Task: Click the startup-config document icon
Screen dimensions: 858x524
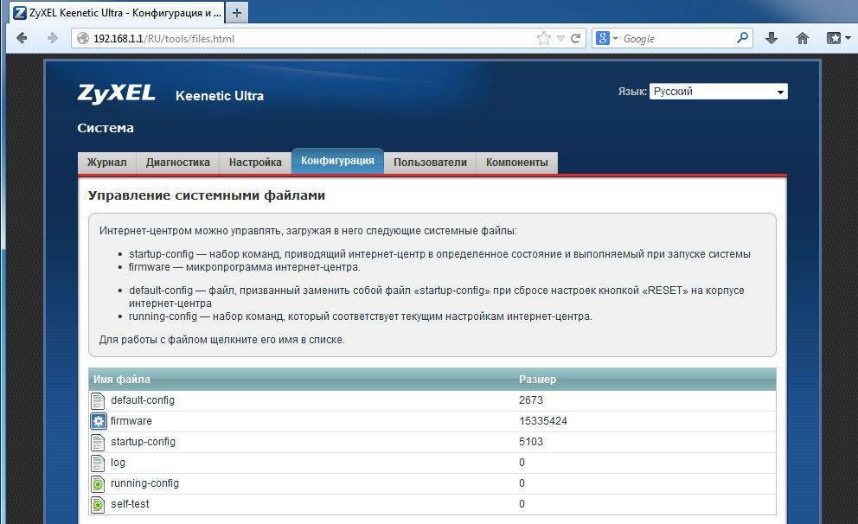Action: pyautogui.click(x=99, y=442)
